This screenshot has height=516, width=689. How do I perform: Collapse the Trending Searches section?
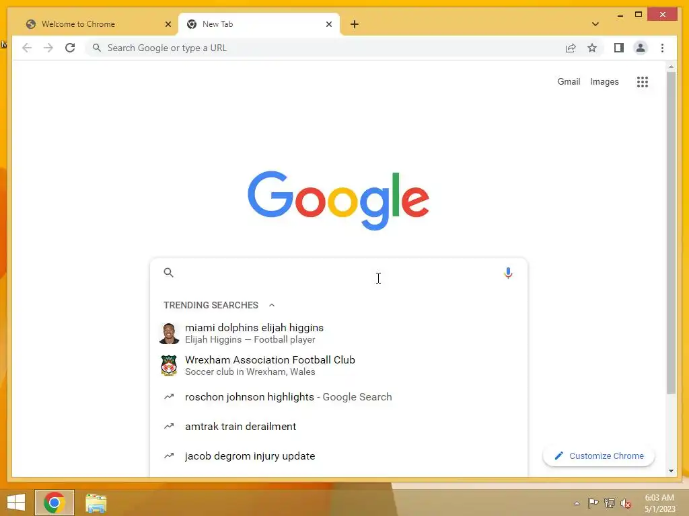(x=272, y=305)
